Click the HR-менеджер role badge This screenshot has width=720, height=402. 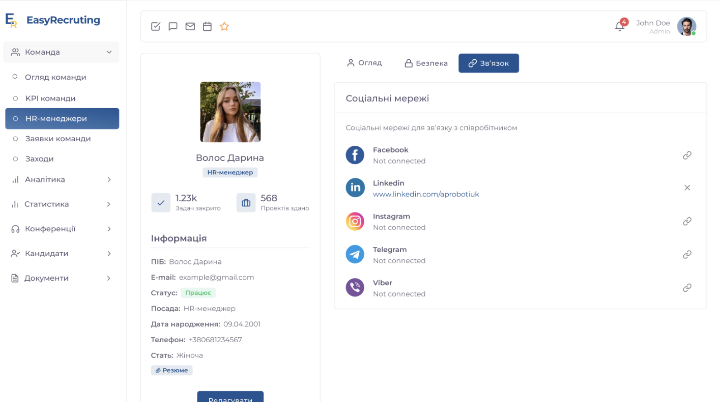click(230, 172)
